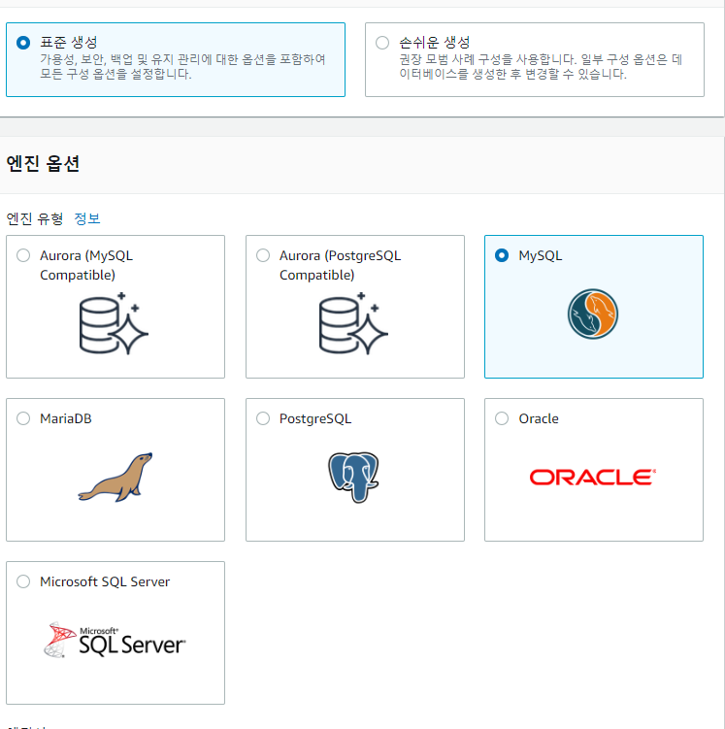Click the Microsoft SQL Server logo
The height and width of the screenshot is (729, 725).
click(x=115, y=641)
